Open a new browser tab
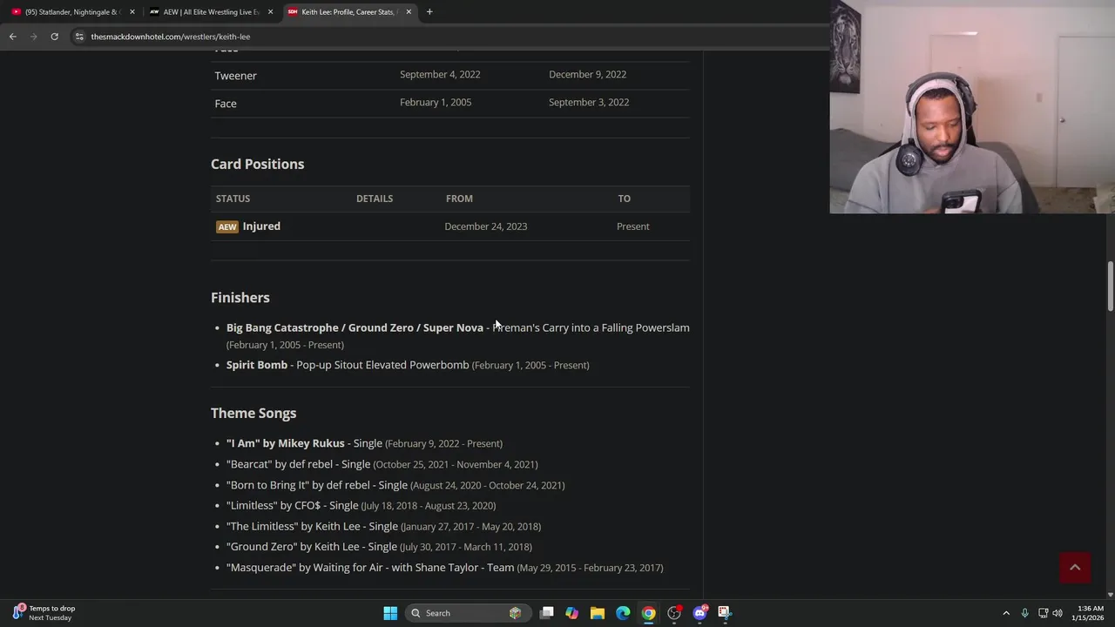 tap(429, 12)
